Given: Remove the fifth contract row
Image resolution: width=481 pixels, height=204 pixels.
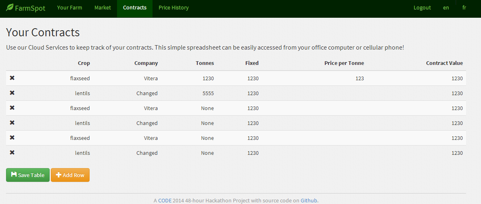Looking at the screenshot, I should pos(12,137).
